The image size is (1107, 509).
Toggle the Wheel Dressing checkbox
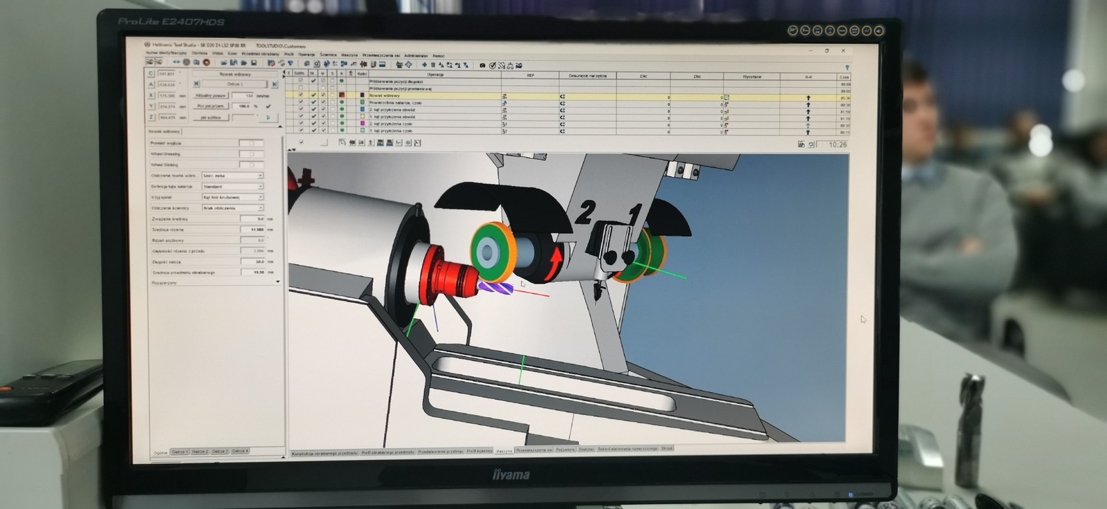(251, 154)
